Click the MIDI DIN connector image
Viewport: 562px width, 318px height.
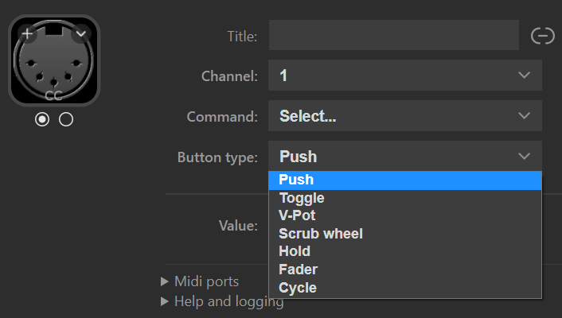pyautogui.click(x=54, y=62)
